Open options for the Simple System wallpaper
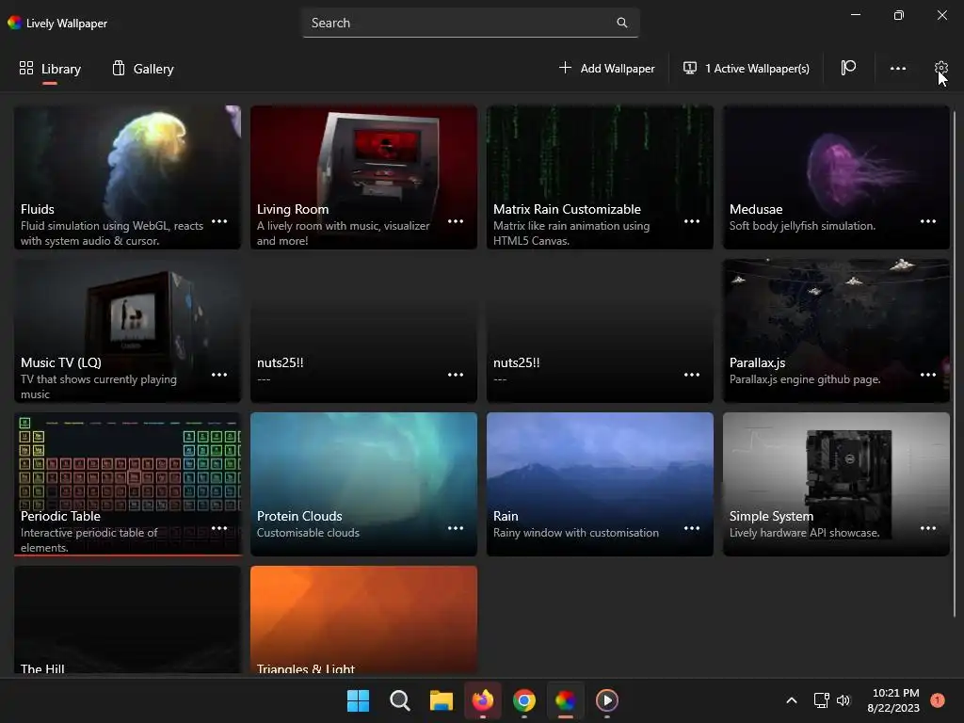This screenshot has height=723, width=964. coord(927,528)
